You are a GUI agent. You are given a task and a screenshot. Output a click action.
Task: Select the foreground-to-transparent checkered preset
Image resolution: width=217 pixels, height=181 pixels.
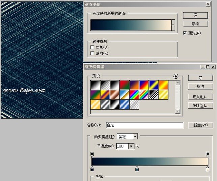(x=105, y=85)
